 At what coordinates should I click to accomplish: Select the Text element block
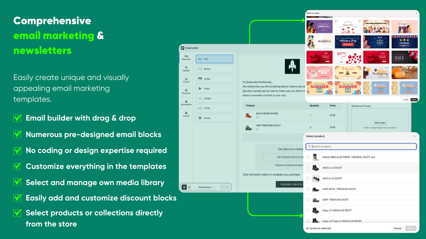214,59
